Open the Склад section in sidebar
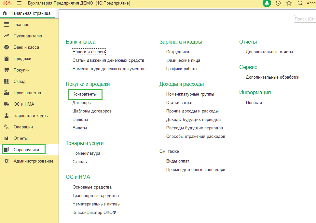The width and height of the screenshot is (316, 223). (20, 82)
